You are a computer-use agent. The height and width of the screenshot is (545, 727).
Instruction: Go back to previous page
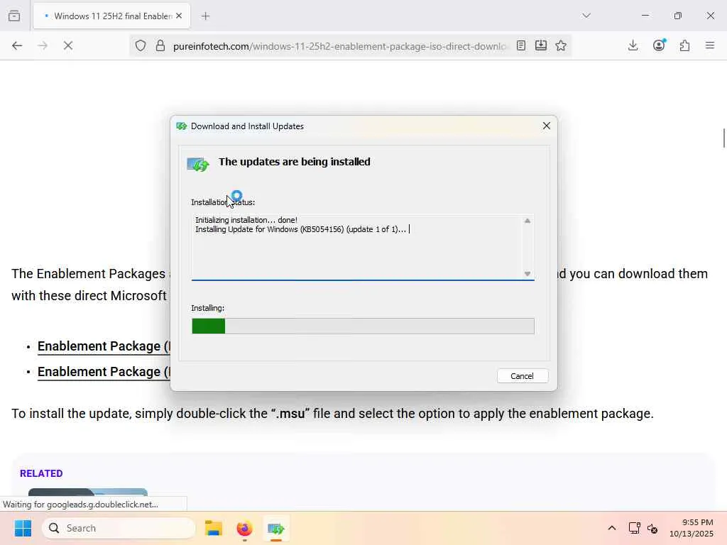[x=17, y=45]
